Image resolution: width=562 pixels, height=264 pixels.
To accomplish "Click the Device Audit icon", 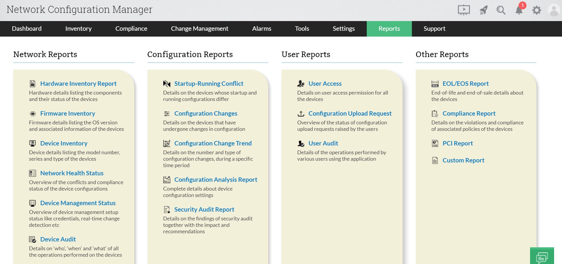I will [x=32, y=239].
